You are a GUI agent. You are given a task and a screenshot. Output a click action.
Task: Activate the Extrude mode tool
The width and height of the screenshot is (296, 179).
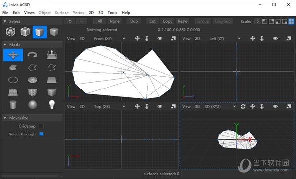[52, 55]
